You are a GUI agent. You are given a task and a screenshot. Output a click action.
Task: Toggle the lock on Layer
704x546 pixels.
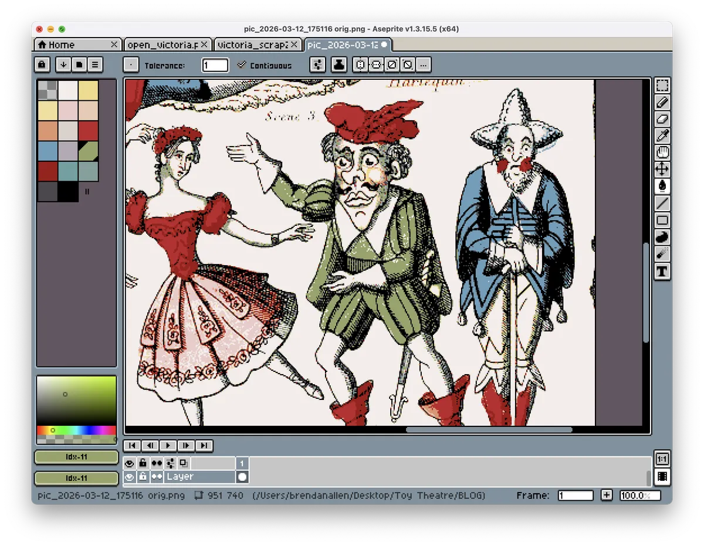click(x=143, y=477)
